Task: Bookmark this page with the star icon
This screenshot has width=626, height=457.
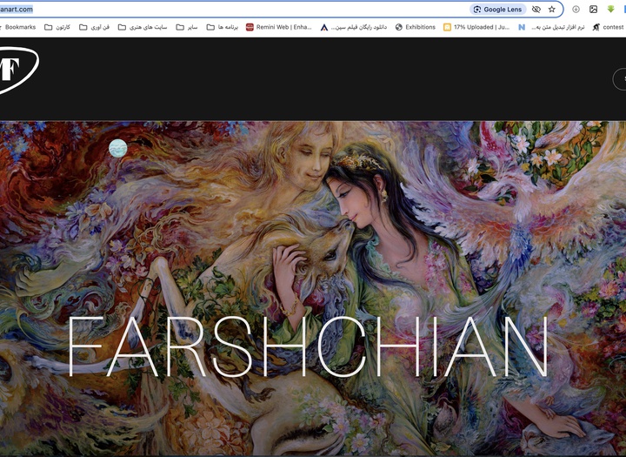Action: tap(552, 10)
